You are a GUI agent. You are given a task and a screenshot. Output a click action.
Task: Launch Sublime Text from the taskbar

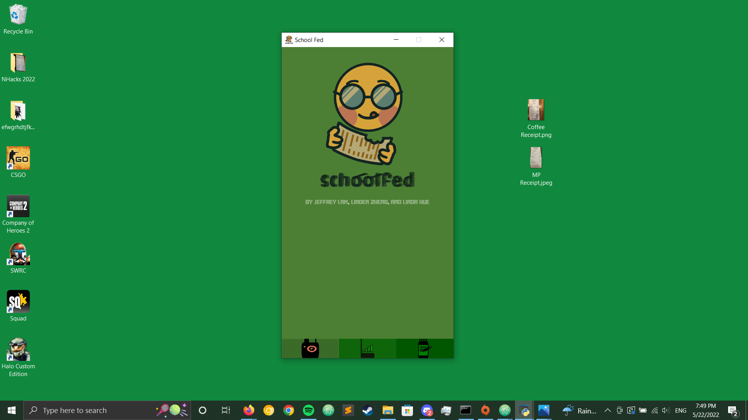coord(348,410)
